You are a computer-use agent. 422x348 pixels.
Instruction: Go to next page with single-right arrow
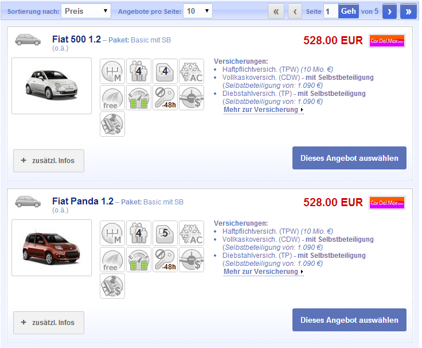pos(389,11)
